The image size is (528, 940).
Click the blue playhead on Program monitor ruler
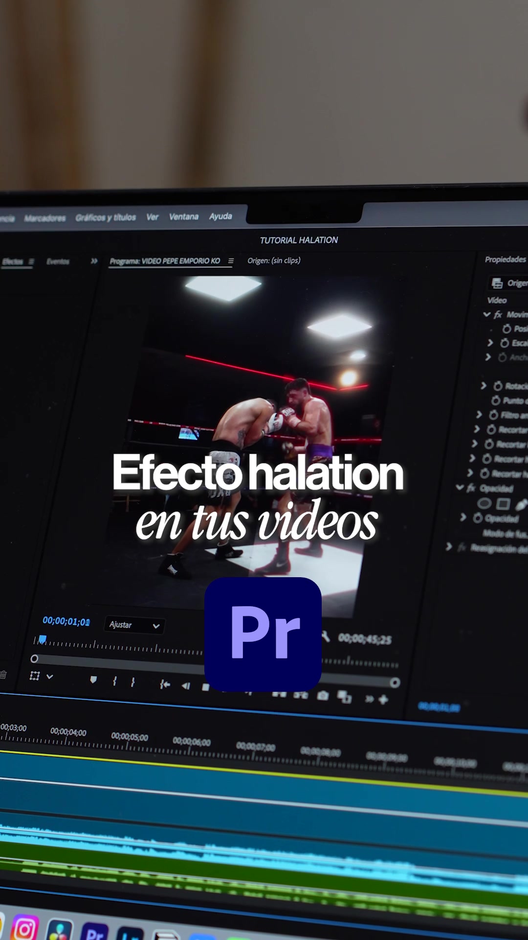[x=43, y=639]
